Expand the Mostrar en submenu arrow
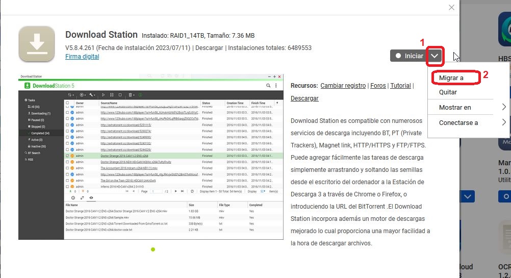 point(504,108)
